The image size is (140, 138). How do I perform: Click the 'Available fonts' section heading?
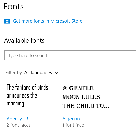(24, 40)
